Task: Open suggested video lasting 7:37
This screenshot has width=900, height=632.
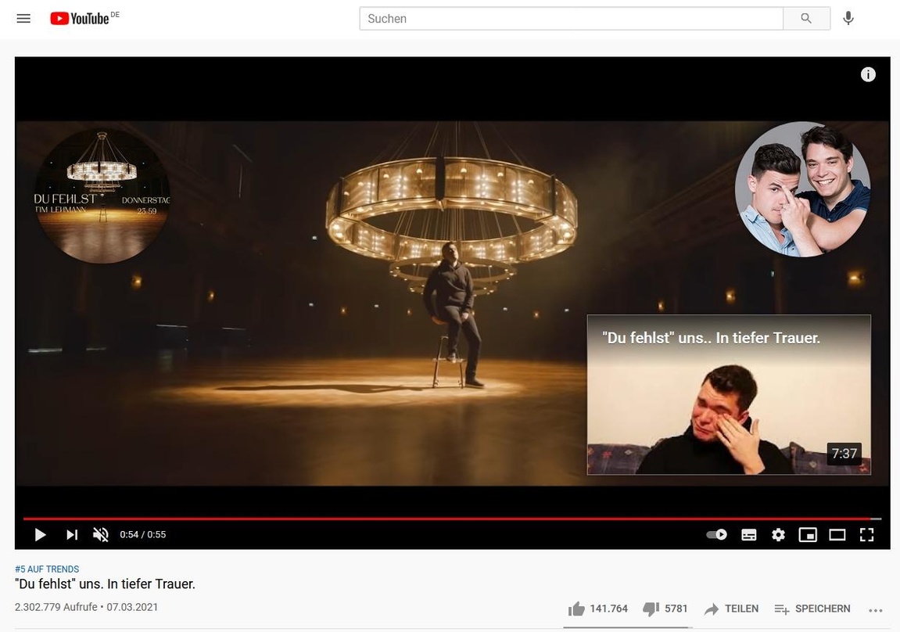Action: (729, 395)
